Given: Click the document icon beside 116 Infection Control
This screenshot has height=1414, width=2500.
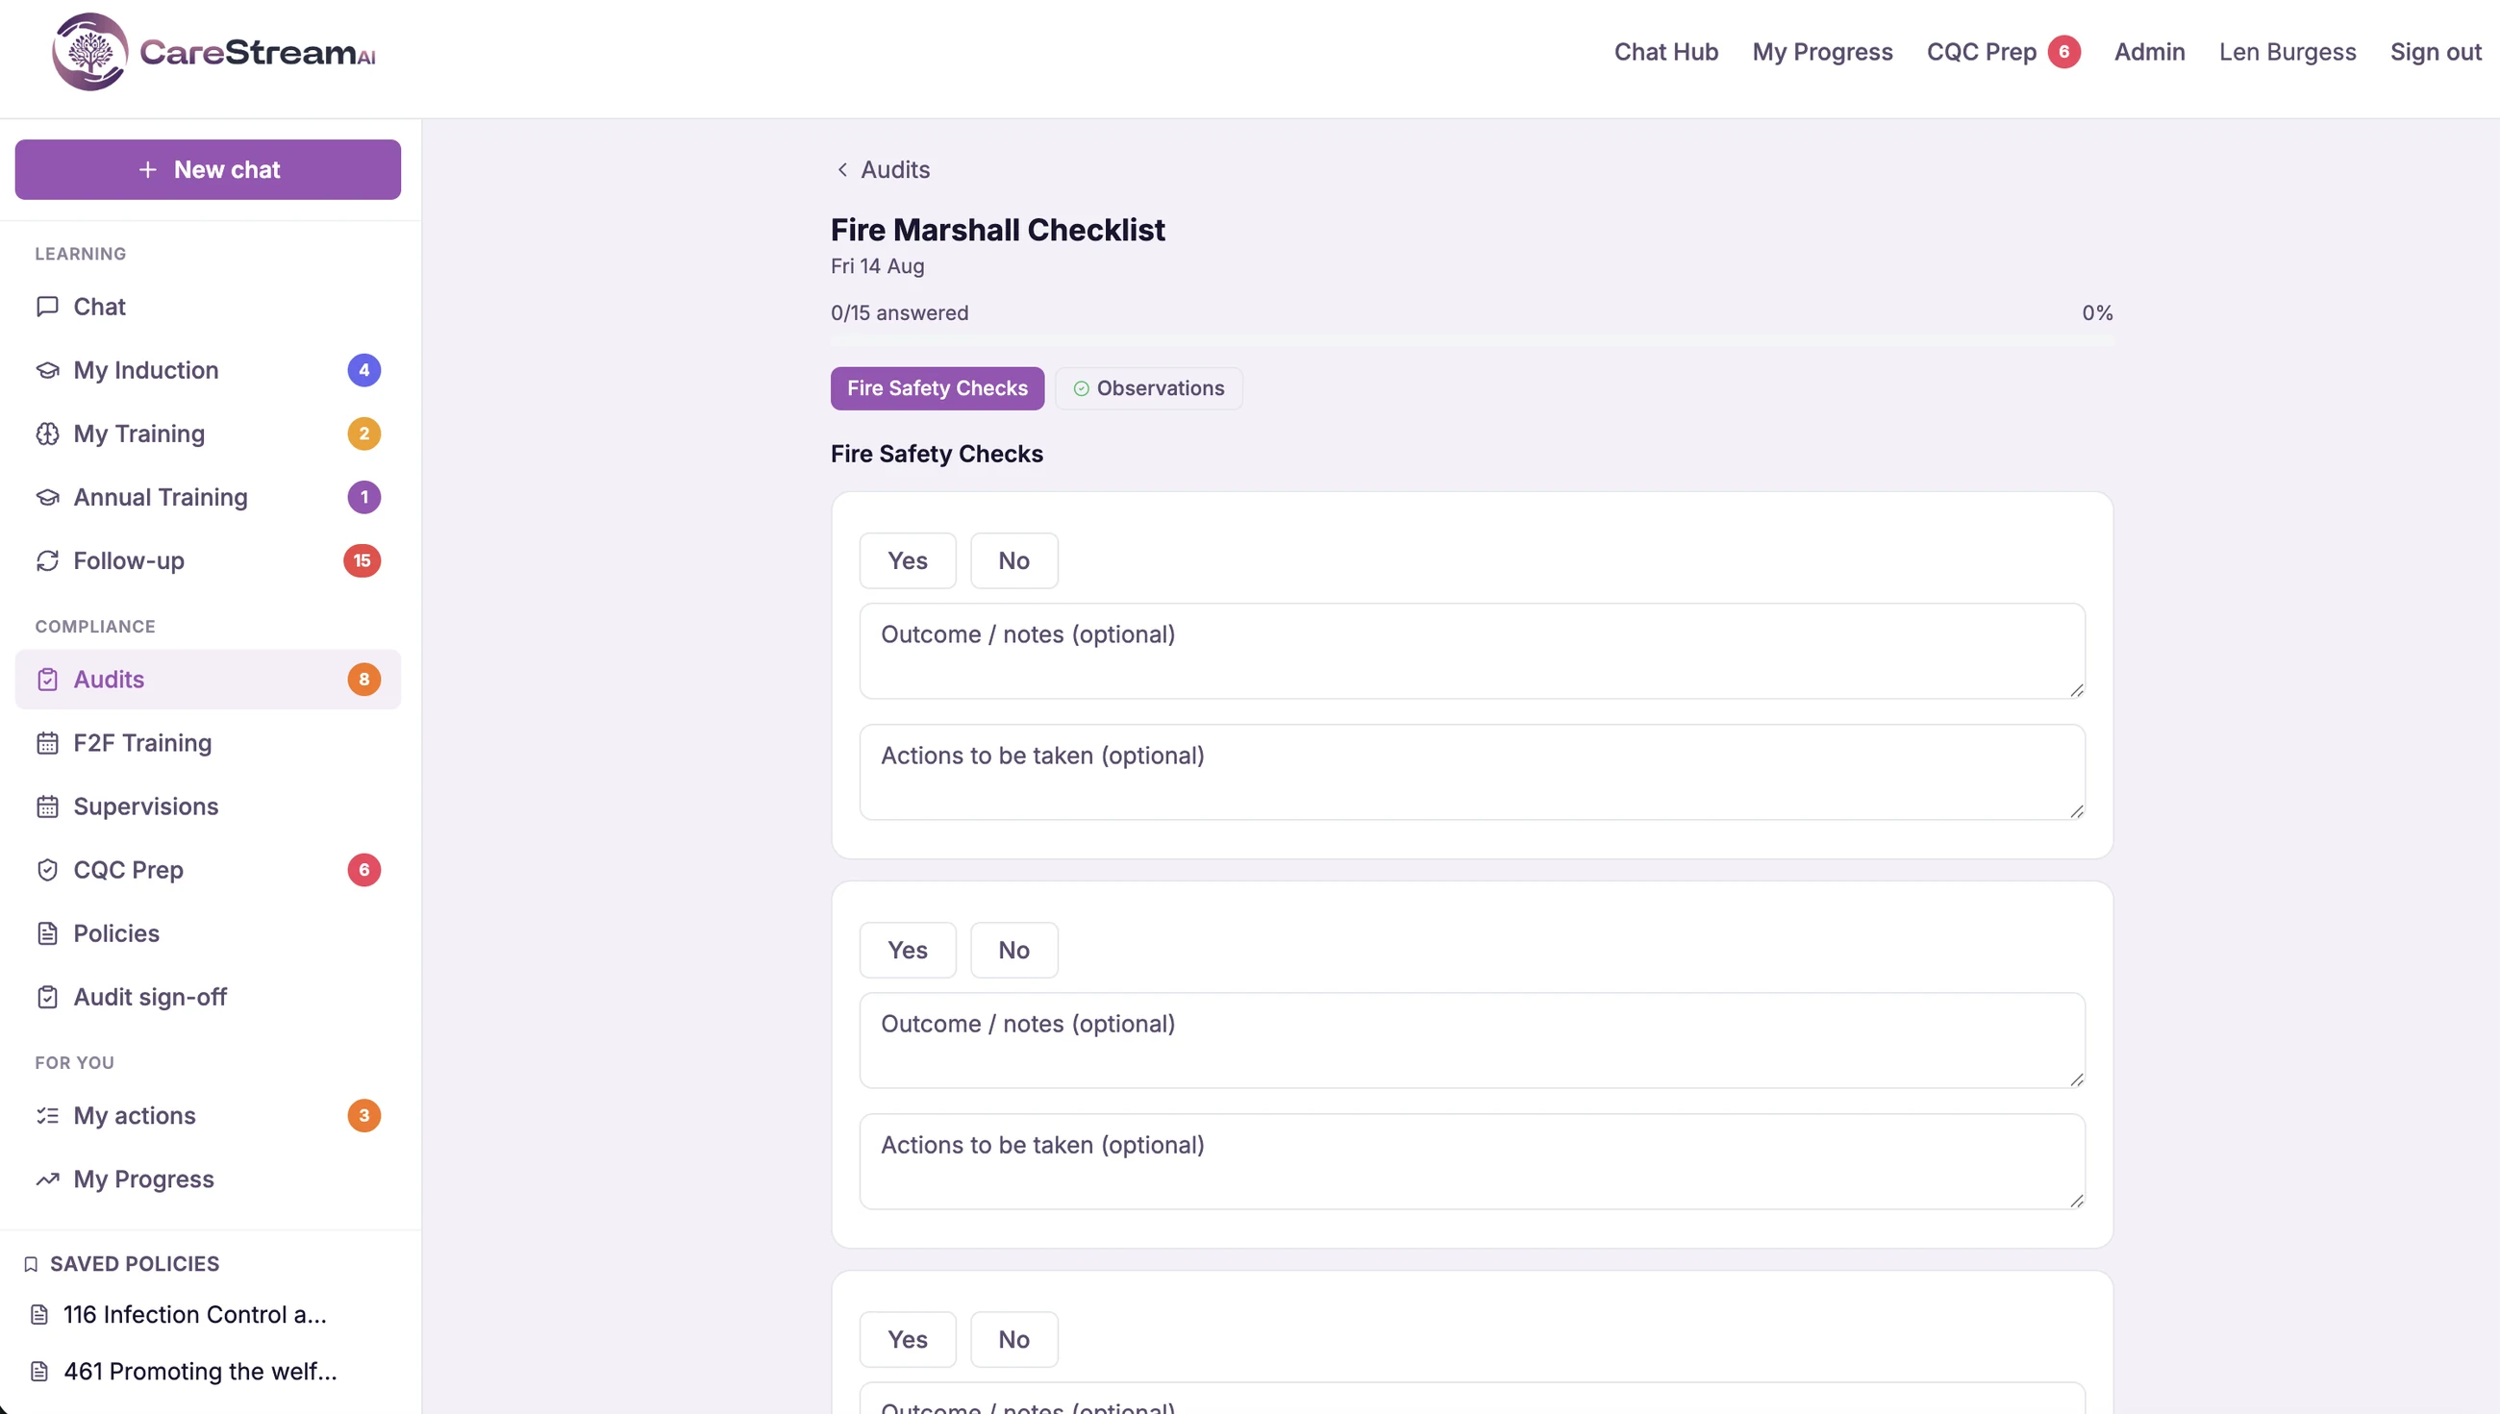Looking at the screenshot, I should tap(39, 1315).
